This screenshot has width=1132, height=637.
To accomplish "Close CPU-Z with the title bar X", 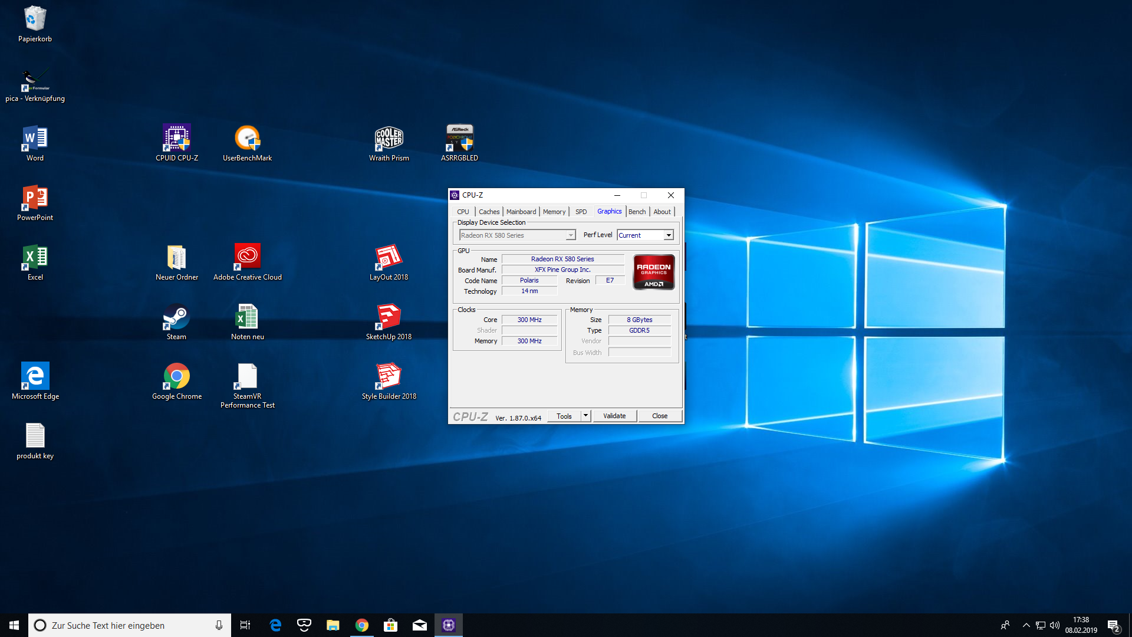I will (671, 195).
